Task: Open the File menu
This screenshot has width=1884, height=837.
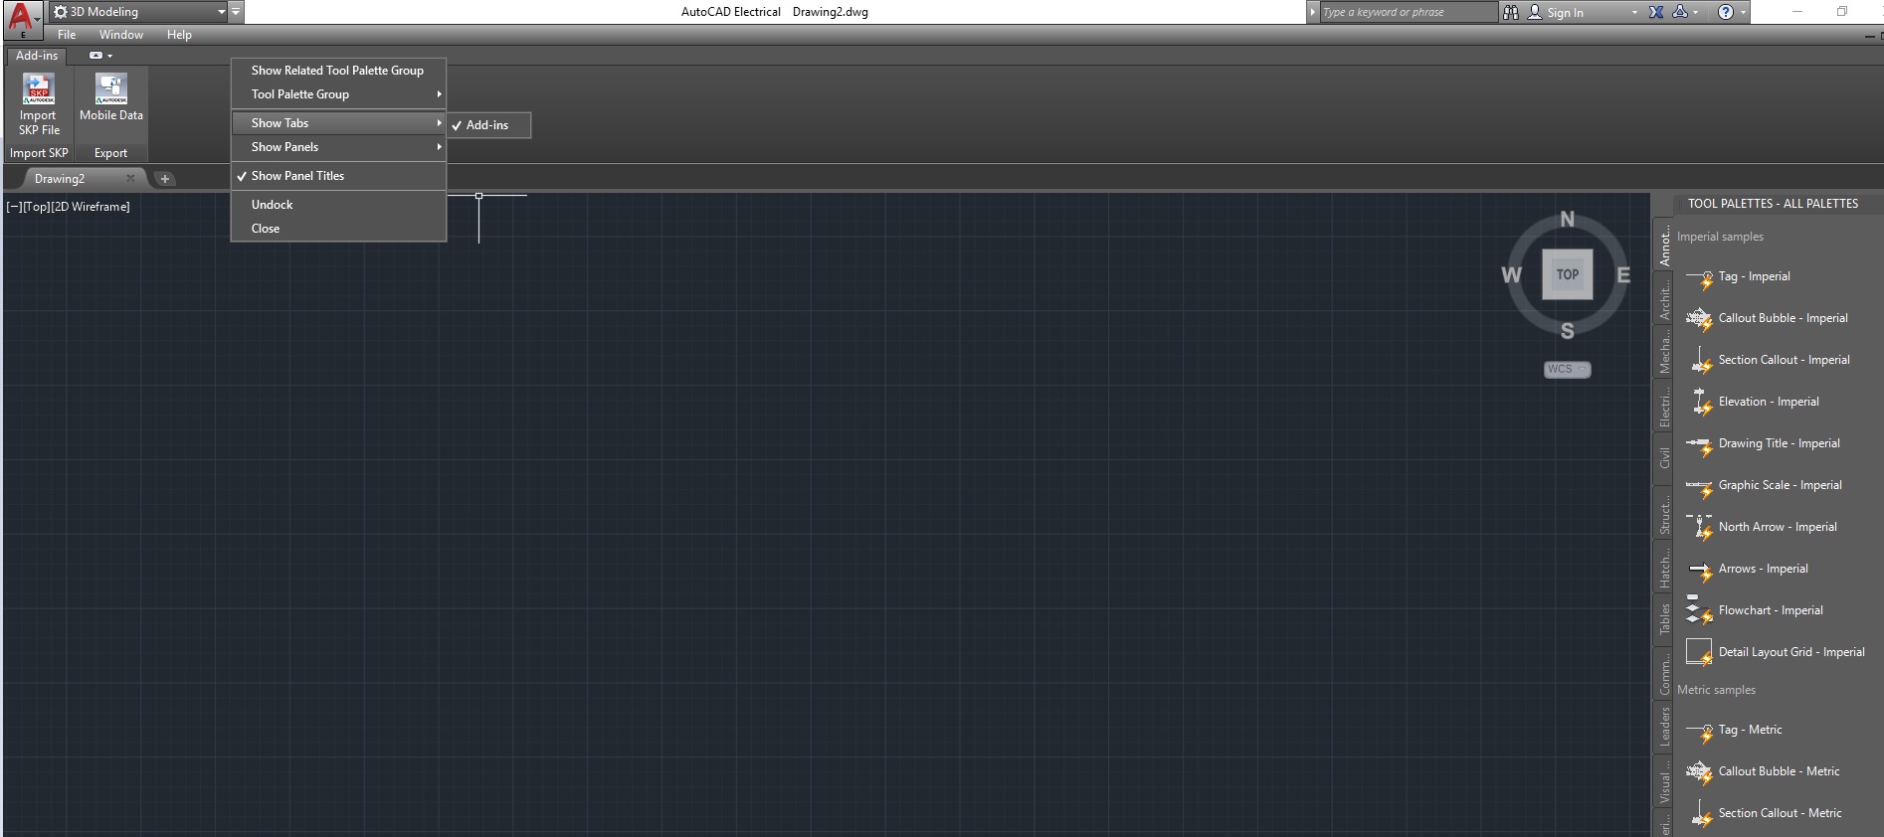Action: pyautogui.click(x=67, y=35)
